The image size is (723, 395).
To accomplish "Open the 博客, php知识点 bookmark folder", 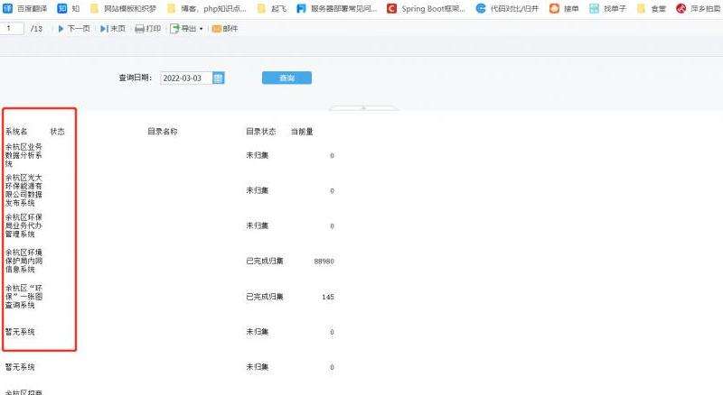I will (x=202, y=9).
